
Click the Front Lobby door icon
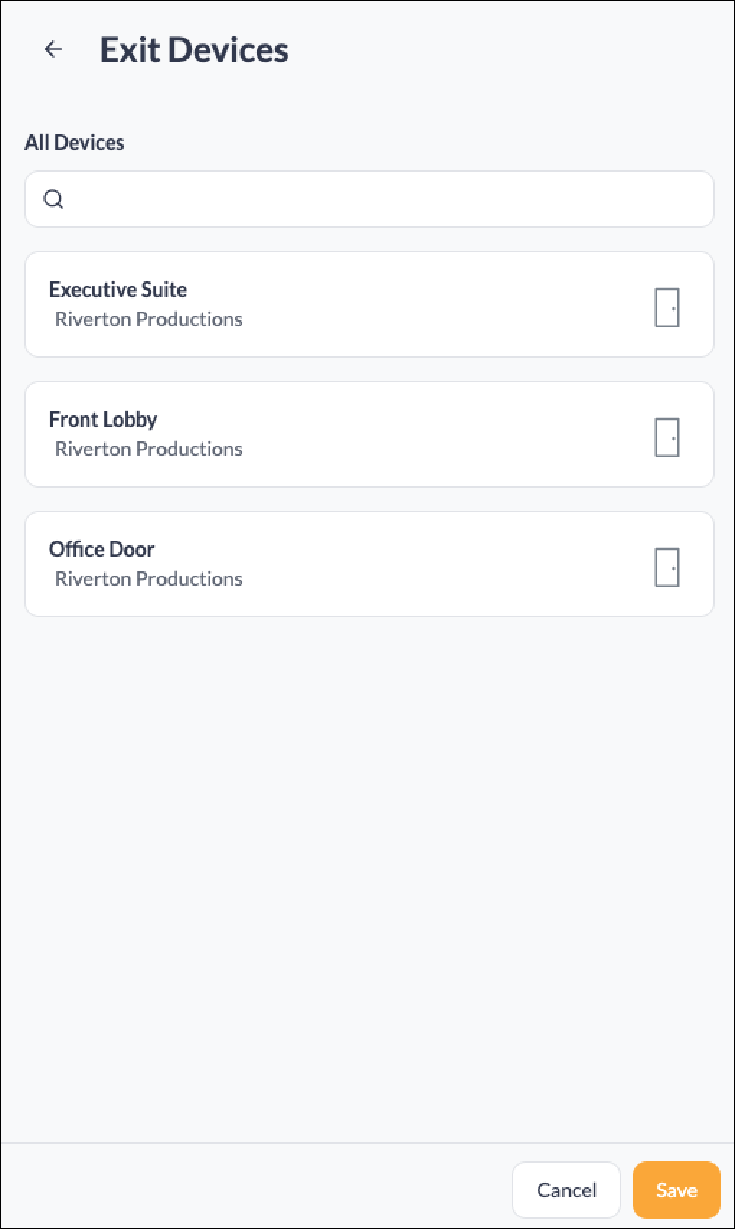point(667,438)
